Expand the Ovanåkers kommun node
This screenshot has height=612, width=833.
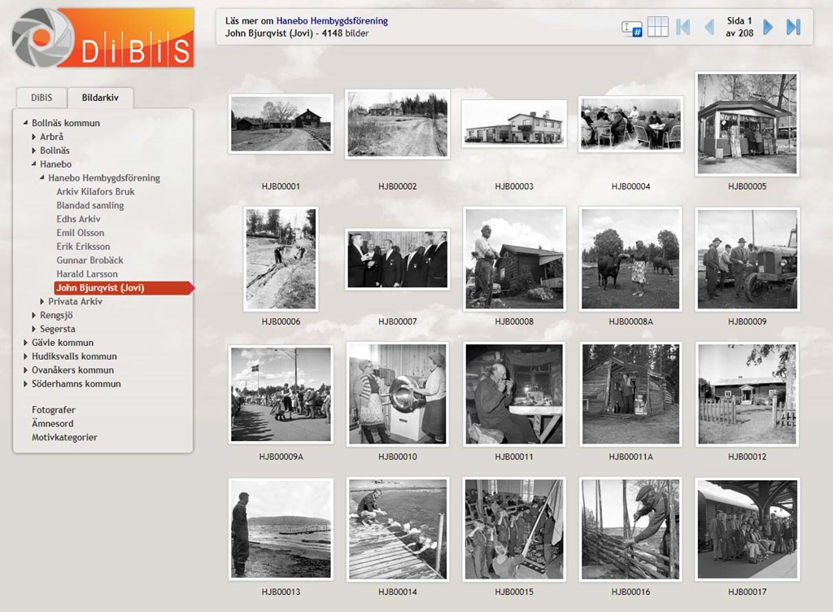pos(25,370)
